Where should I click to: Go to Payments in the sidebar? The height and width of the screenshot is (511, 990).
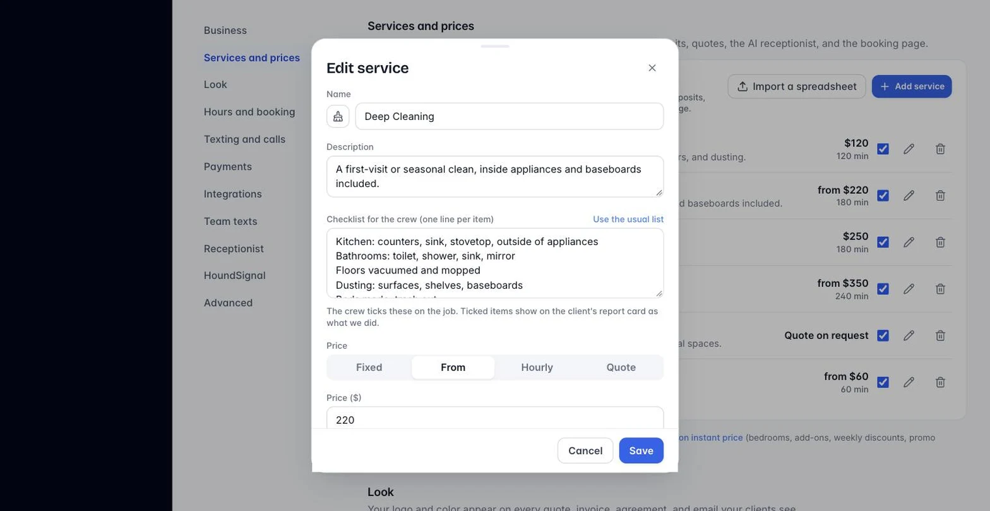click(x=228, y=166)
